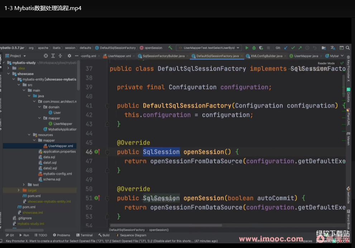The width and height of the screenshot is (355, 248).
Task: Run the test with green play icon
Action: [x=247, y=48]
